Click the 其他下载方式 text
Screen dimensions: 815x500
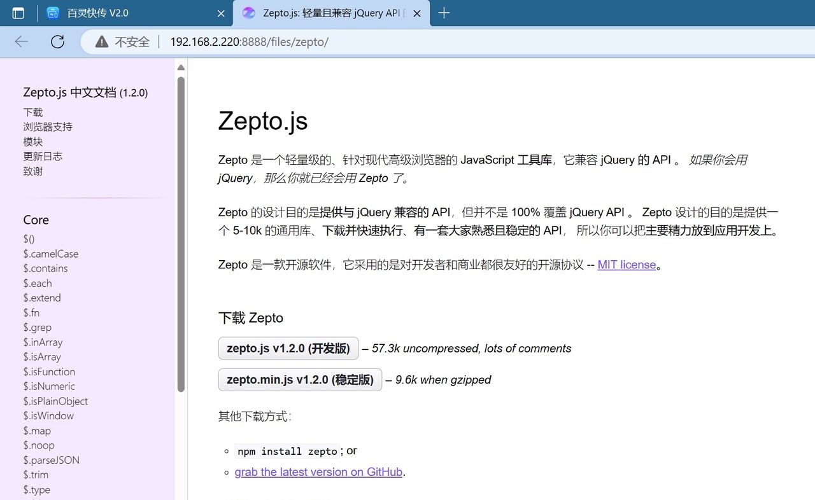[255, 417]
